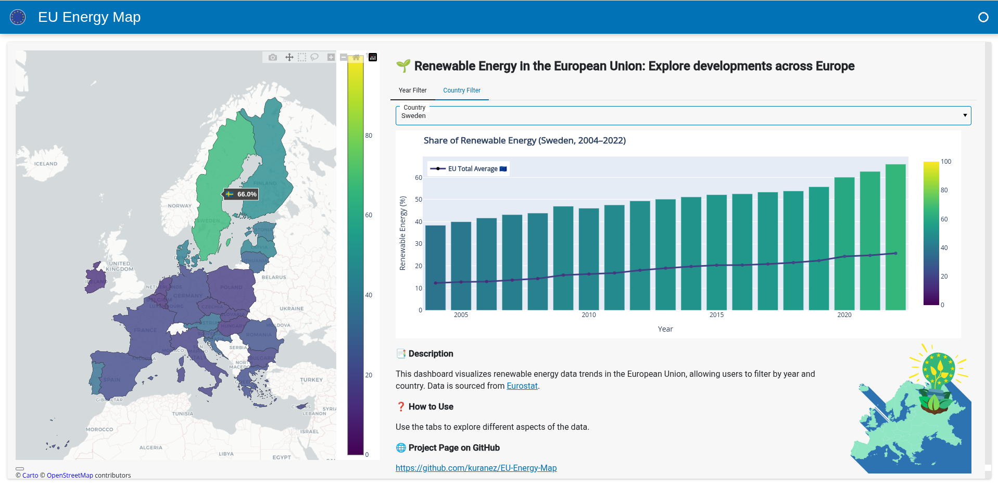Open Plotly via the chart logo icon
Screen dimensions: 998x487
tap(373, 57)
